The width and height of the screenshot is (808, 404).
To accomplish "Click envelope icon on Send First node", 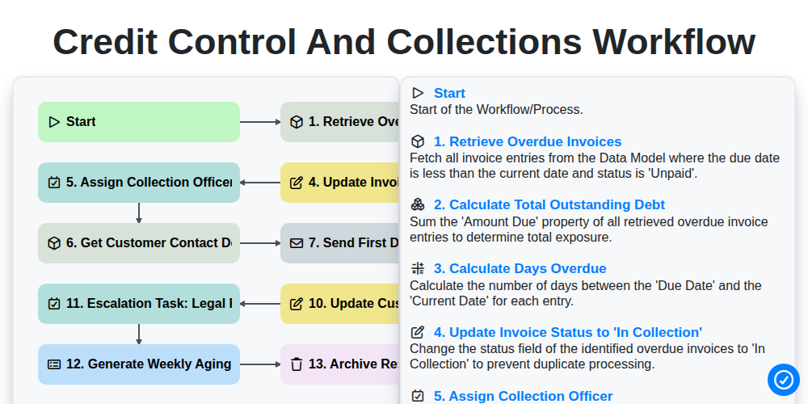I will coord(297,243).
